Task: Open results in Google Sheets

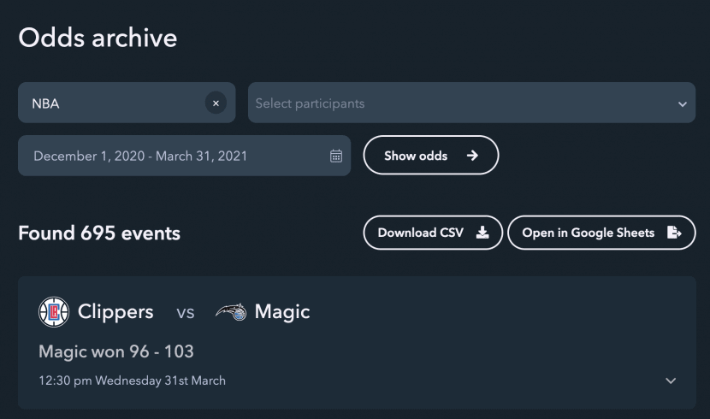Action: [601, 233]
